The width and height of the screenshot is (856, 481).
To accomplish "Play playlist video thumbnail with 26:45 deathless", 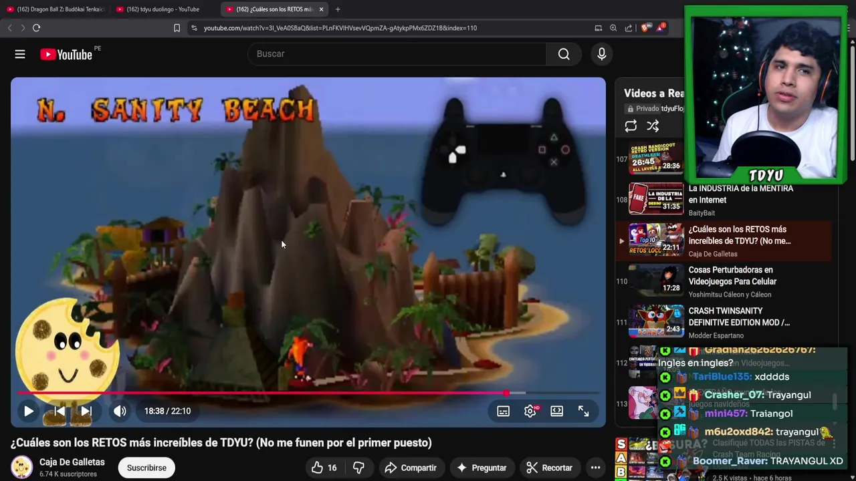I will pos(656,158).
